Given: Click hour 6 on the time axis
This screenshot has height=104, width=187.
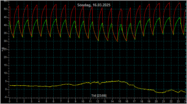Looking at the screenshot, I should [53, 102].
